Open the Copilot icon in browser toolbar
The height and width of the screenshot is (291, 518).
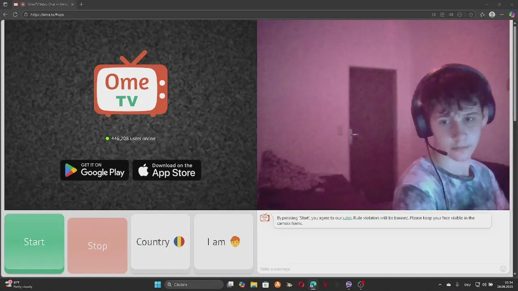(x=512, y=15)
